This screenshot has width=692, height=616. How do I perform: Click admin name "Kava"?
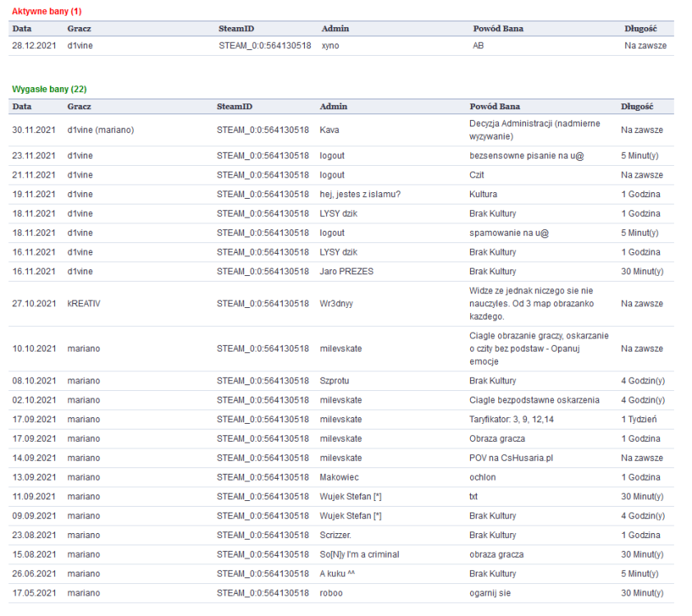point(330,130)
